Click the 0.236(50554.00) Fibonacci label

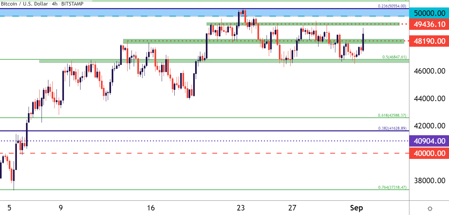point(392,6)
